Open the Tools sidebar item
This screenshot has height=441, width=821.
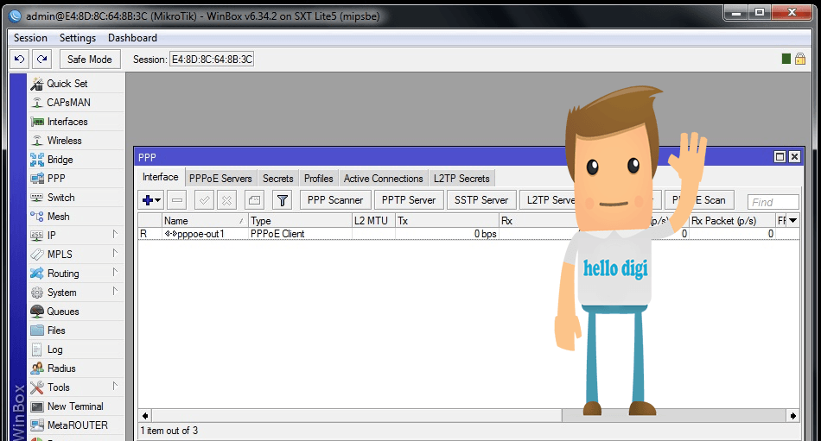click(x=76, y=387)
